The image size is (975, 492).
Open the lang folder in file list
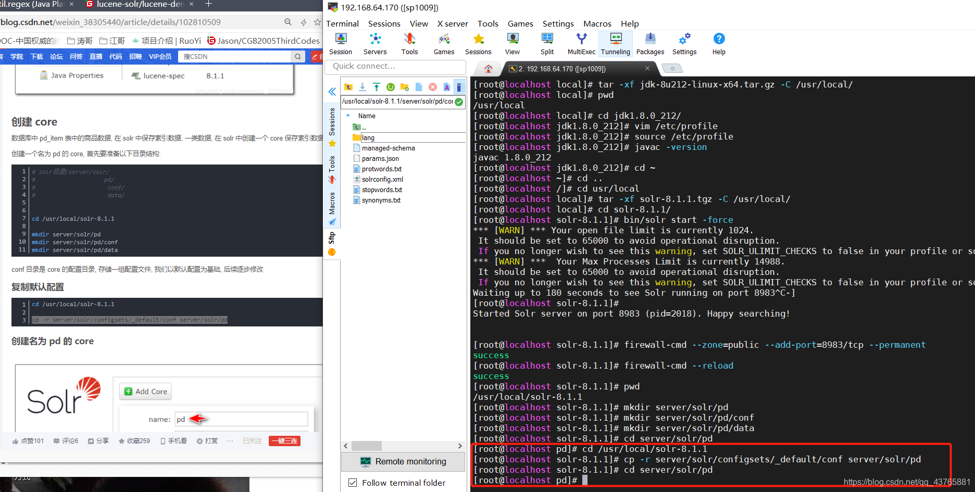[x=368, y=138]
